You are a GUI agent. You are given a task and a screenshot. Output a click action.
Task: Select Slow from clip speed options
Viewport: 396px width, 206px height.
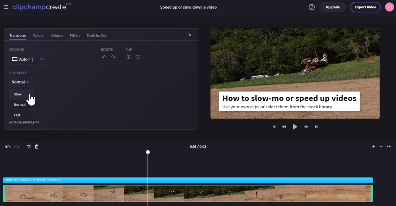point(17,94)
